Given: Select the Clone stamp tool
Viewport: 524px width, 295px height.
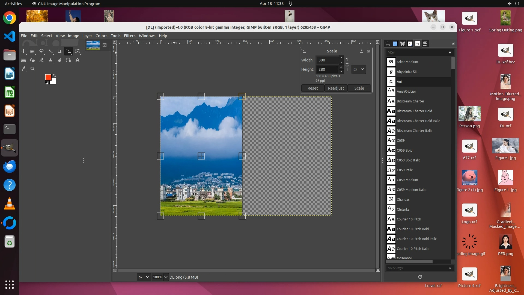Looking at the screenshot, I should pos(50,60).
